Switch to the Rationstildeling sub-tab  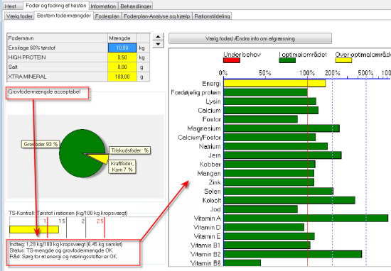(x=213, y=16)
